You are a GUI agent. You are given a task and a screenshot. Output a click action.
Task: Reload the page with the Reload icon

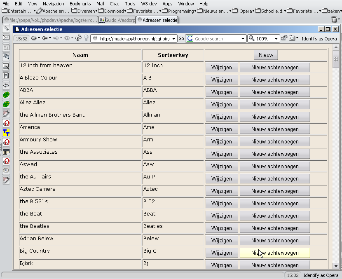(78, 38)
